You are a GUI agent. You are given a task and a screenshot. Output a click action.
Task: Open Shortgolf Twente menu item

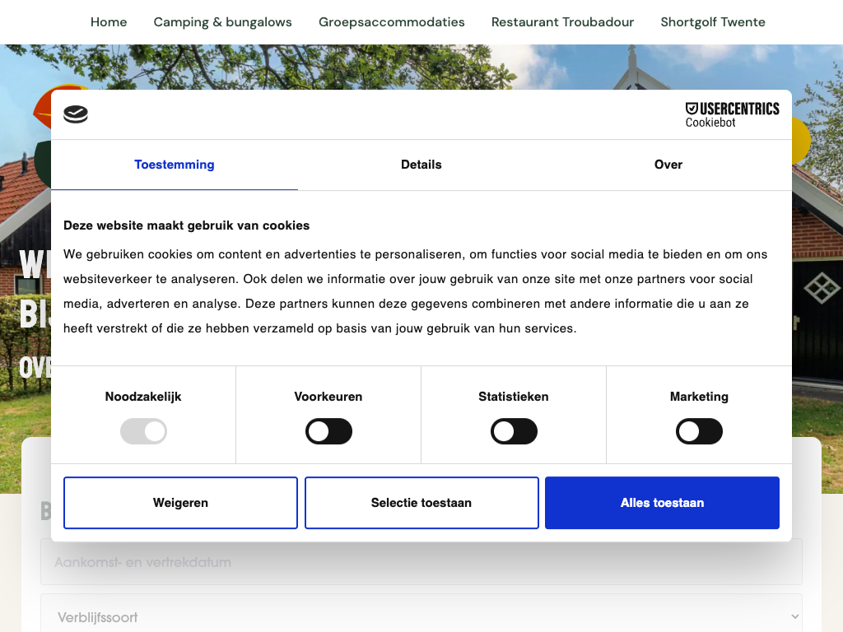coord(713,22)
